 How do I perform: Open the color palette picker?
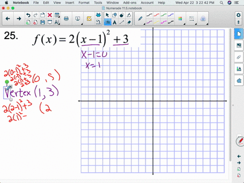tap(180, 19)
